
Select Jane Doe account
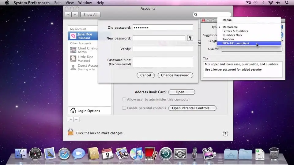click(x=83, y=36)
